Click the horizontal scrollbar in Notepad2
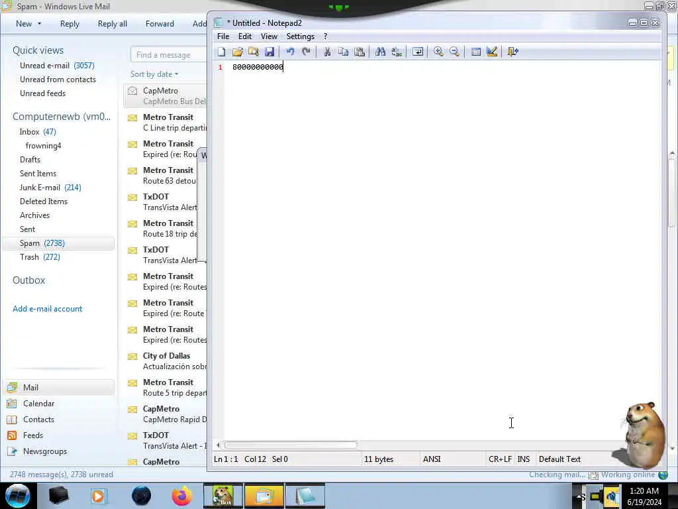Viewport: 678px width, 509px height. tap(291, 445)
